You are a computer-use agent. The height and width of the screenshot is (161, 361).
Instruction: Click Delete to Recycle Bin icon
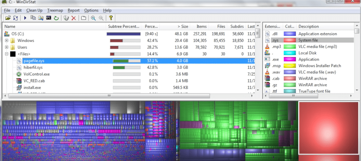[66, 18]
